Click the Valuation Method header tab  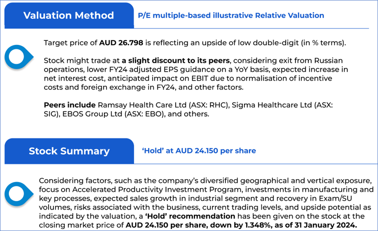point(69,16)
